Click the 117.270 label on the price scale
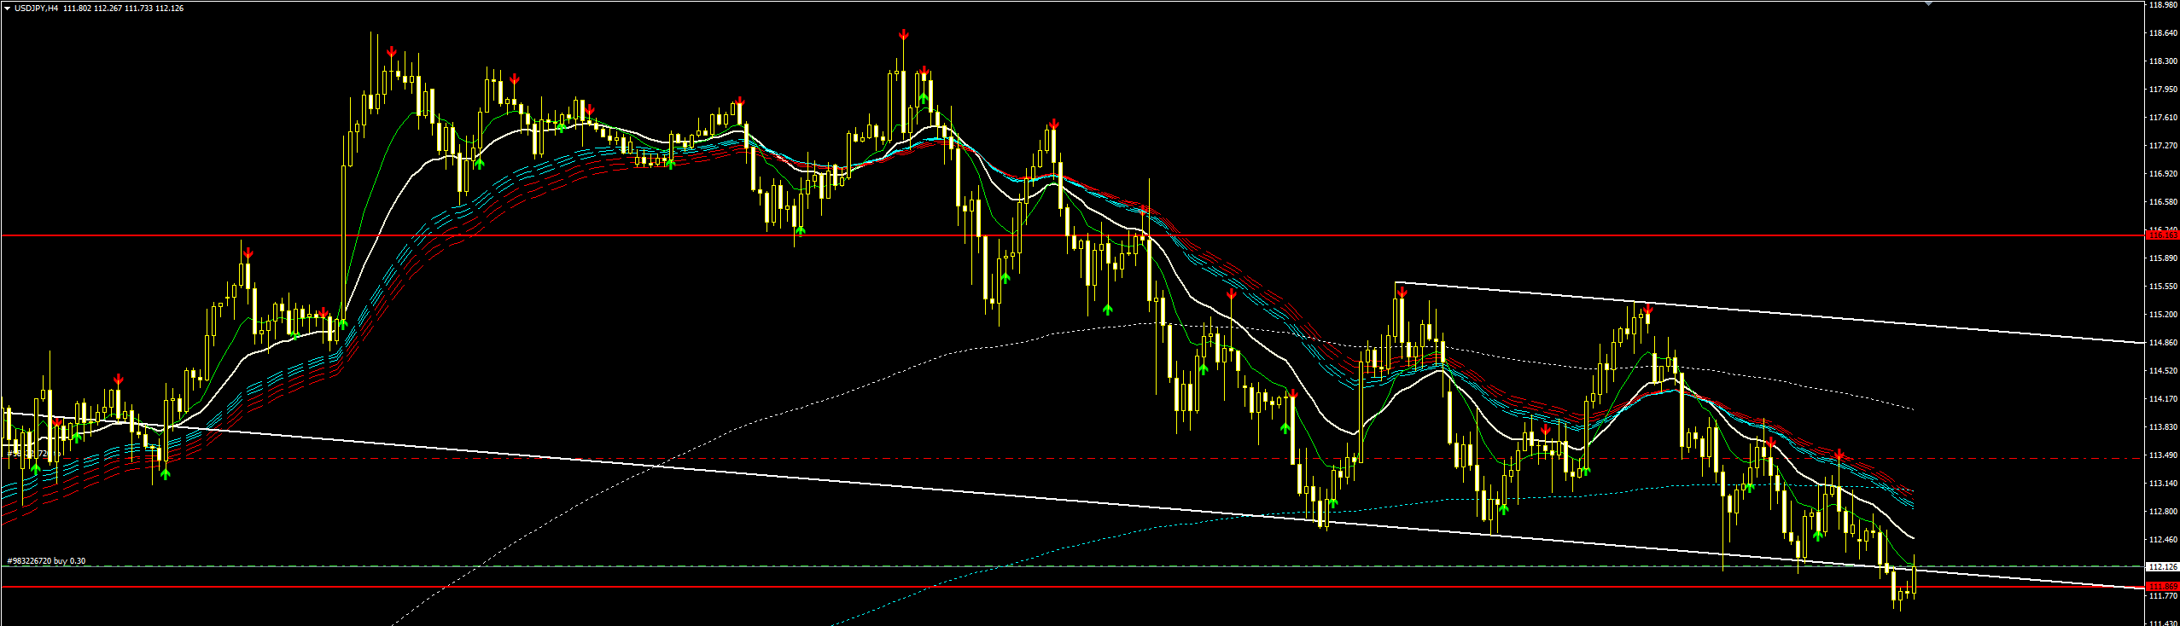This screenshot has width=2180, height=626. (x=2163, y=146)
